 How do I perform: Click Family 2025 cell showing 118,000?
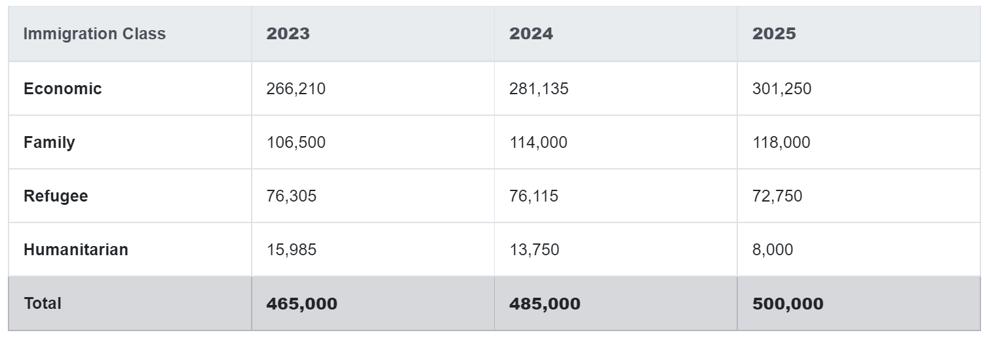tap(781, 143)
